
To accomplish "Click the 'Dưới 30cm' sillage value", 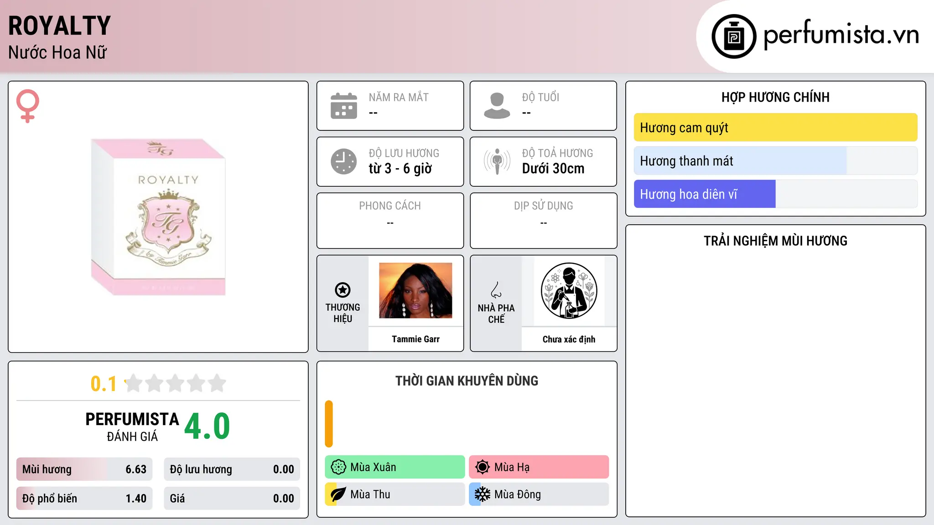I will [553, 169].
